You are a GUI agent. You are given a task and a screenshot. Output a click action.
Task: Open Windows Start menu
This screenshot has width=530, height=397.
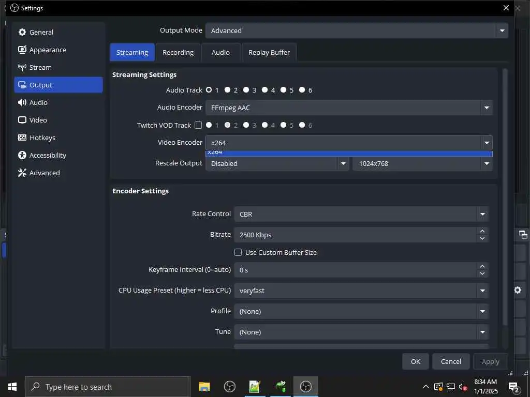12,387
